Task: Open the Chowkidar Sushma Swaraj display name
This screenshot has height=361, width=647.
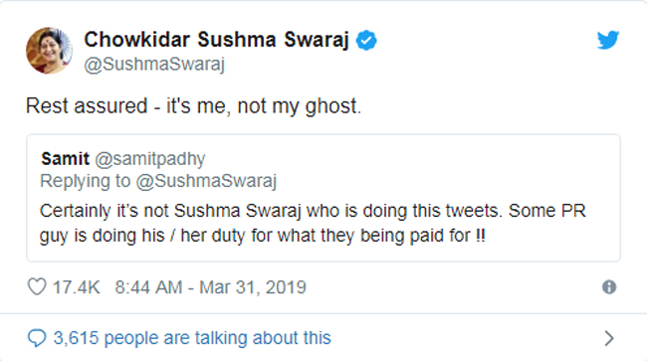Action: coord(217,40)
